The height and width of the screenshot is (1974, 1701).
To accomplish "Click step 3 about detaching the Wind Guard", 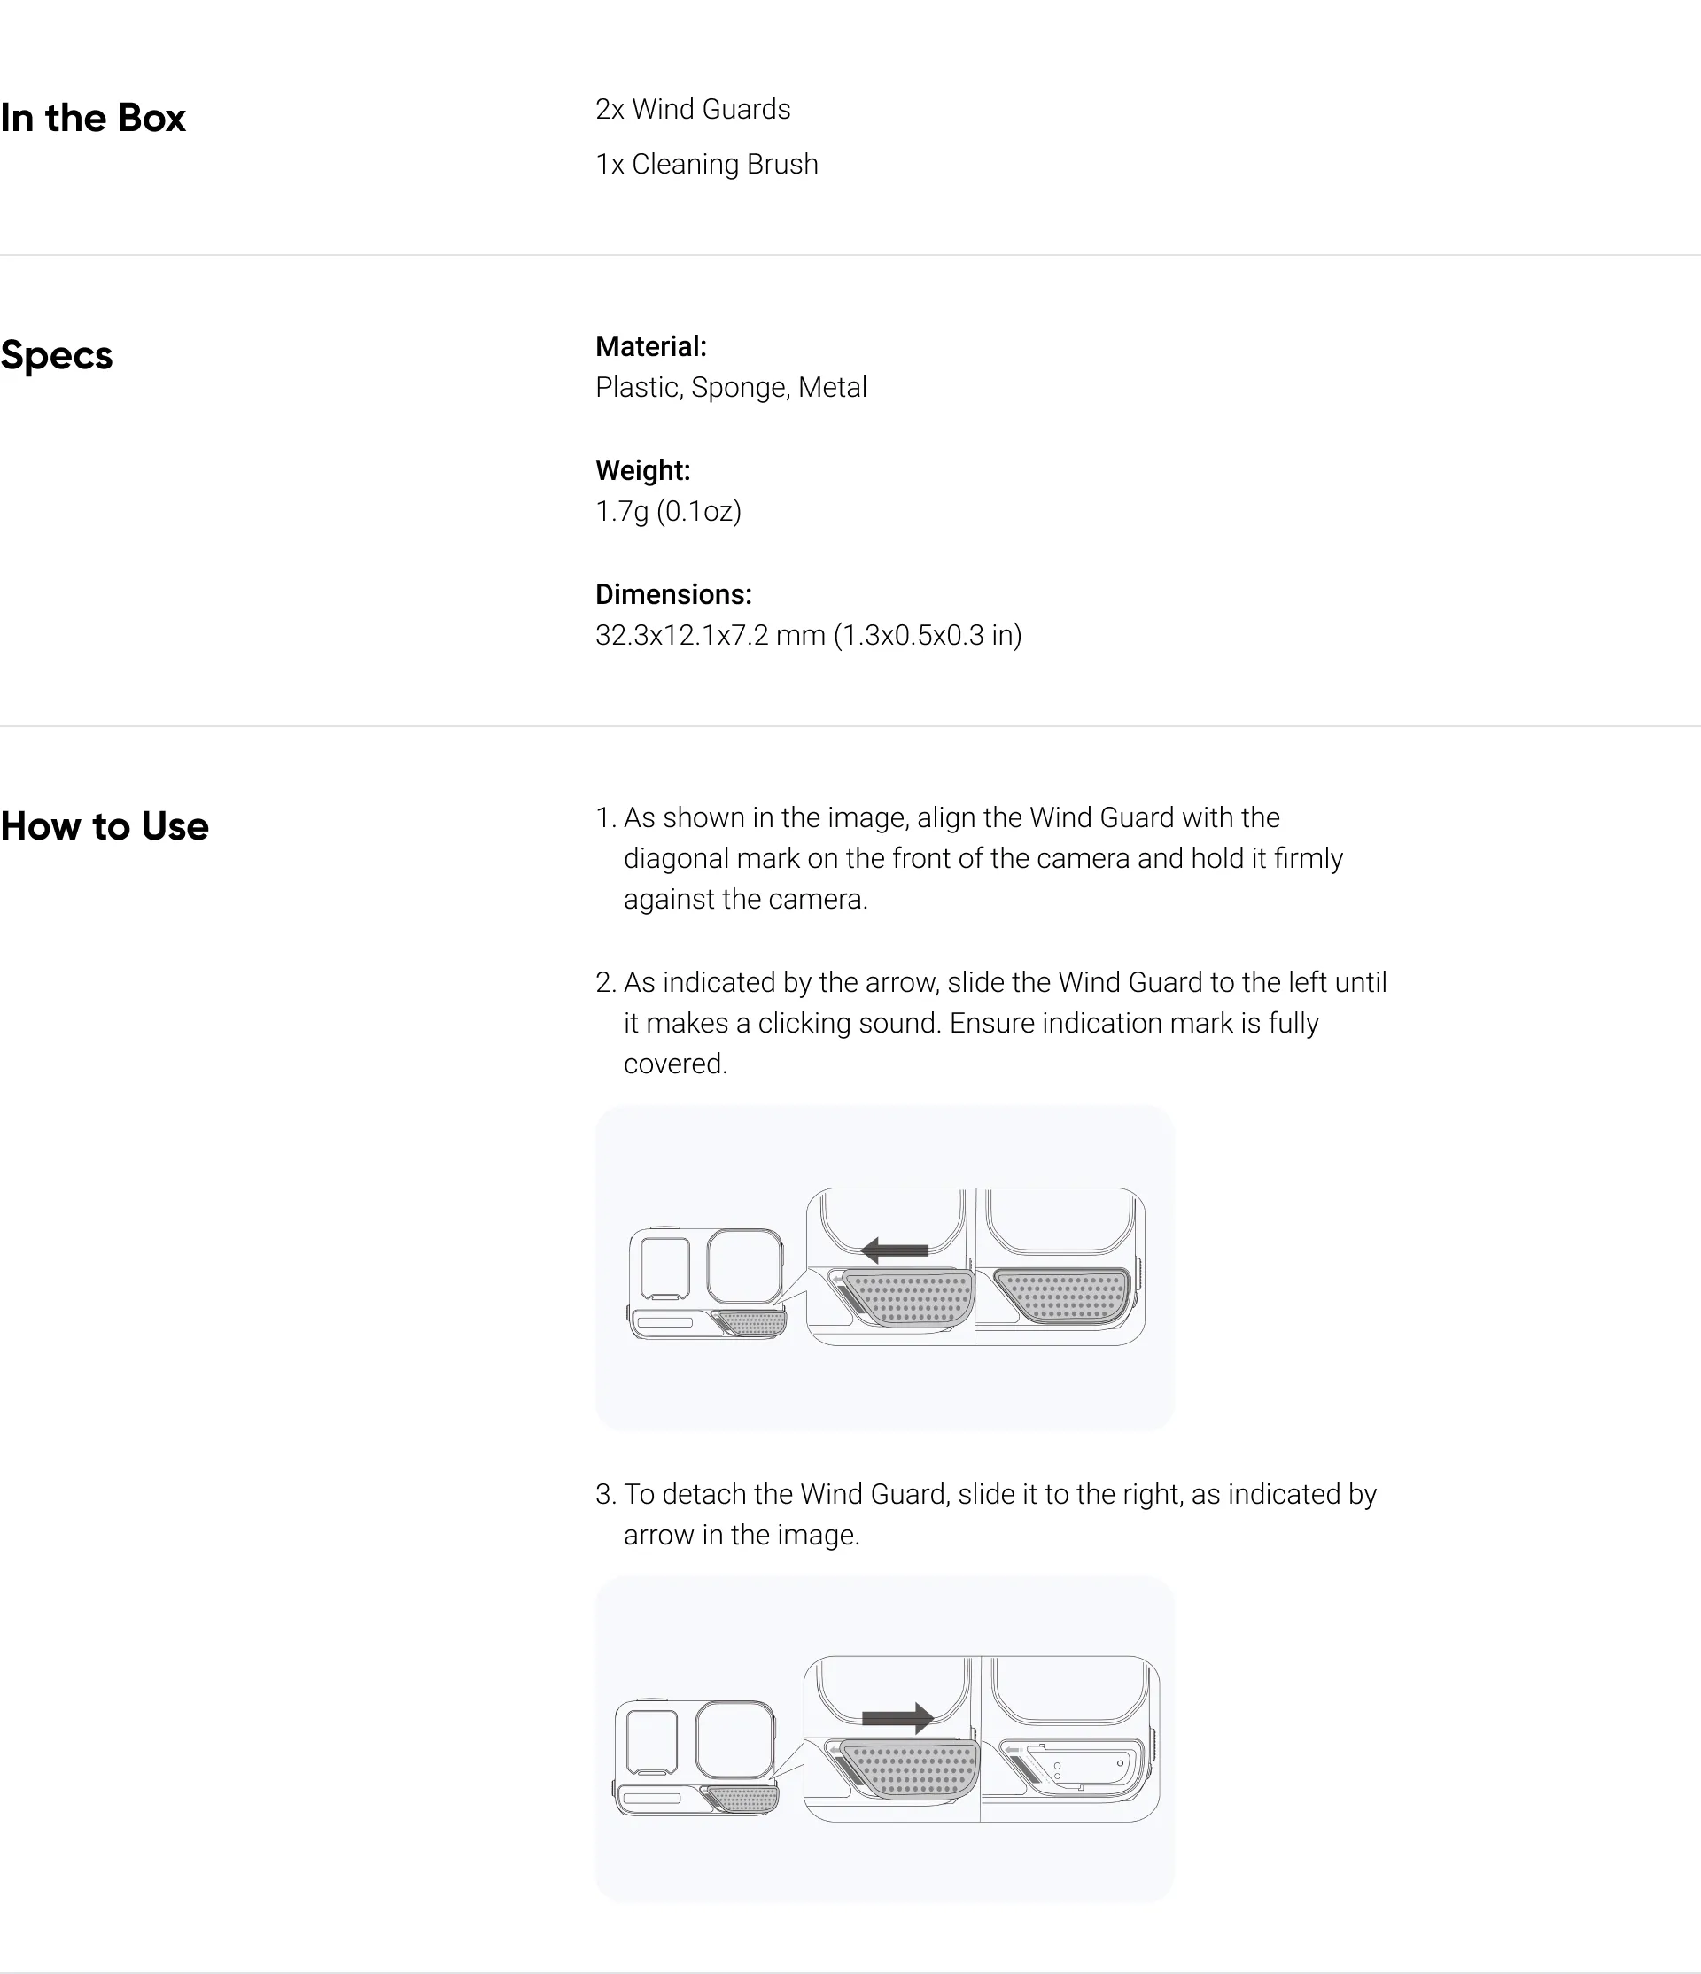I will coord(986,1513).
